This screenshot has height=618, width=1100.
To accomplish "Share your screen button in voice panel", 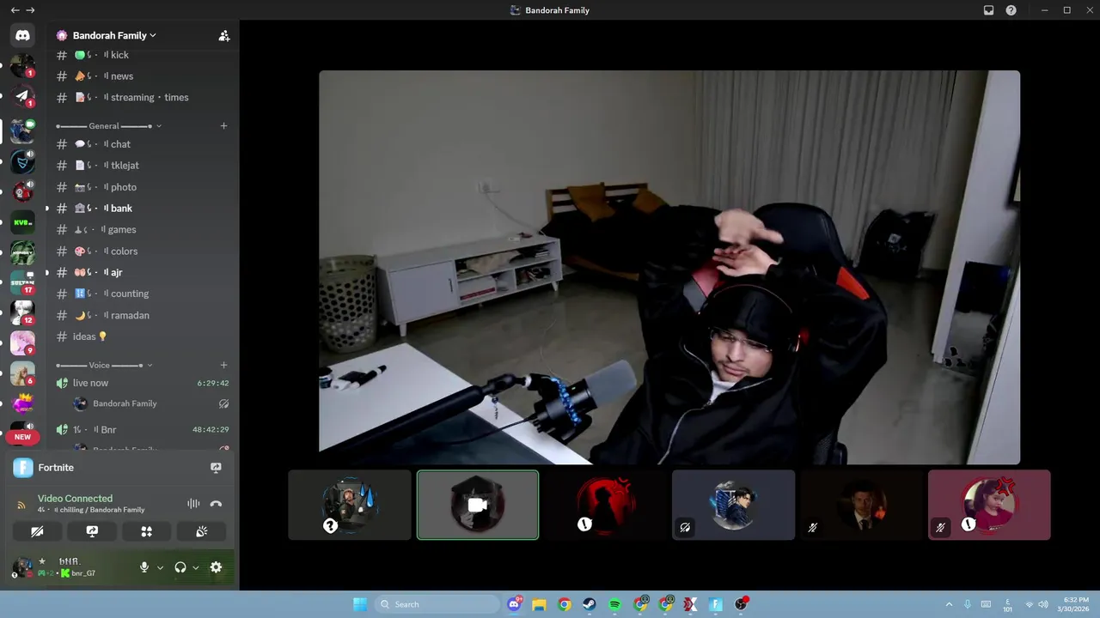I will click(92, 531).
